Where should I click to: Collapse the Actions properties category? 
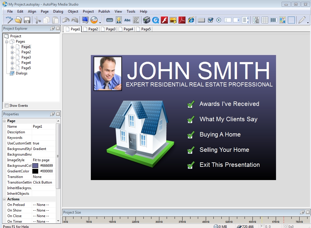[x=4, y=199]
